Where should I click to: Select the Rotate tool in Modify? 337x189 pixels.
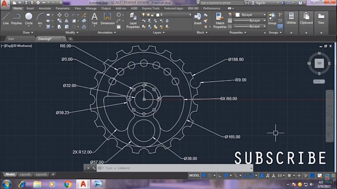pyautogui.click(x=66, y=15)
